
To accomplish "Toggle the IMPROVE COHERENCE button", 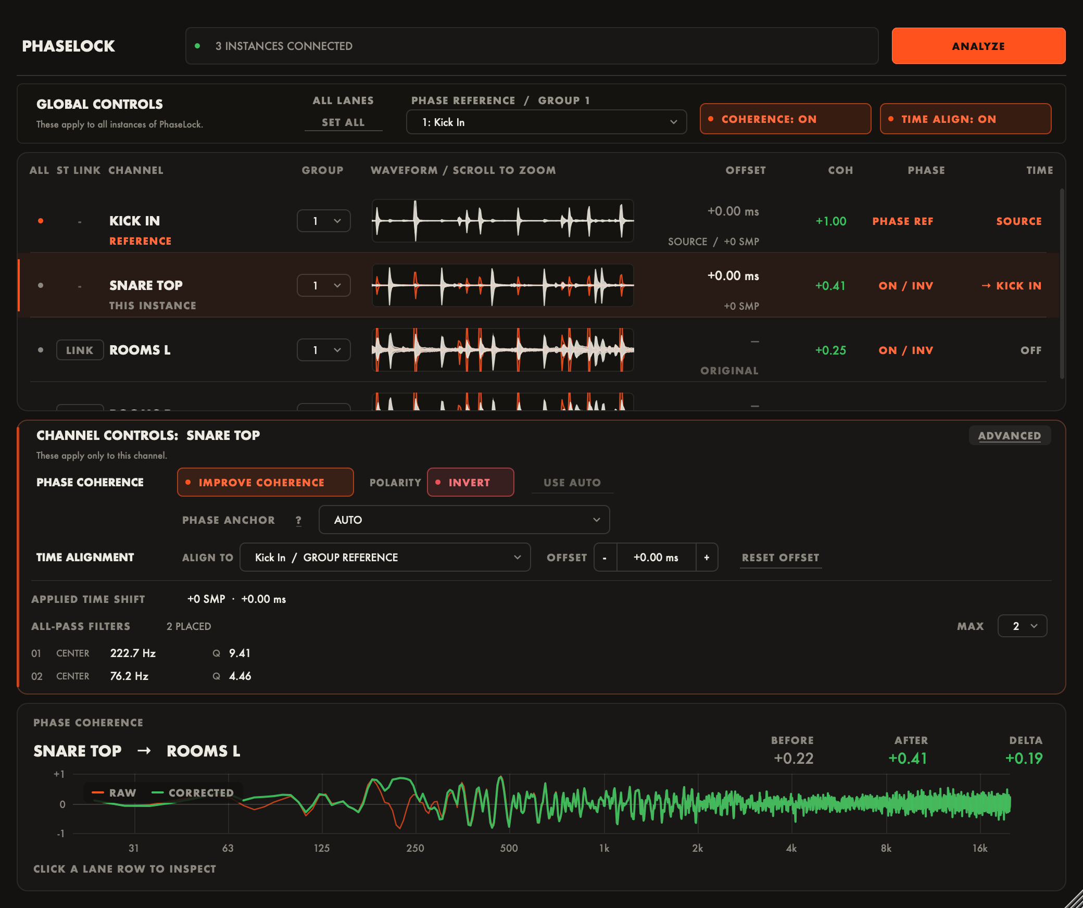I will pyautogui.click(x=266, y=482).
